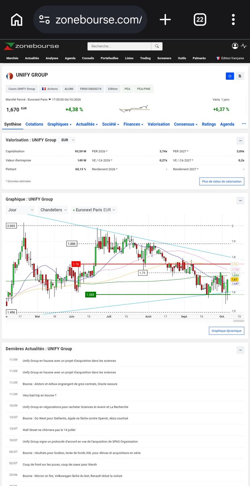Expand the Graphiques tab dropdown
The image size is (250, 486).
(x=59, y=124)
